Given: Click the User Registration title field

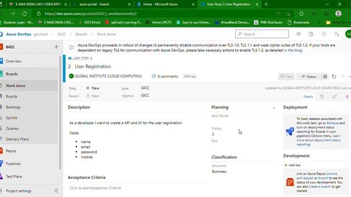Looking at the screenshot, I should (x=93, y=66).
